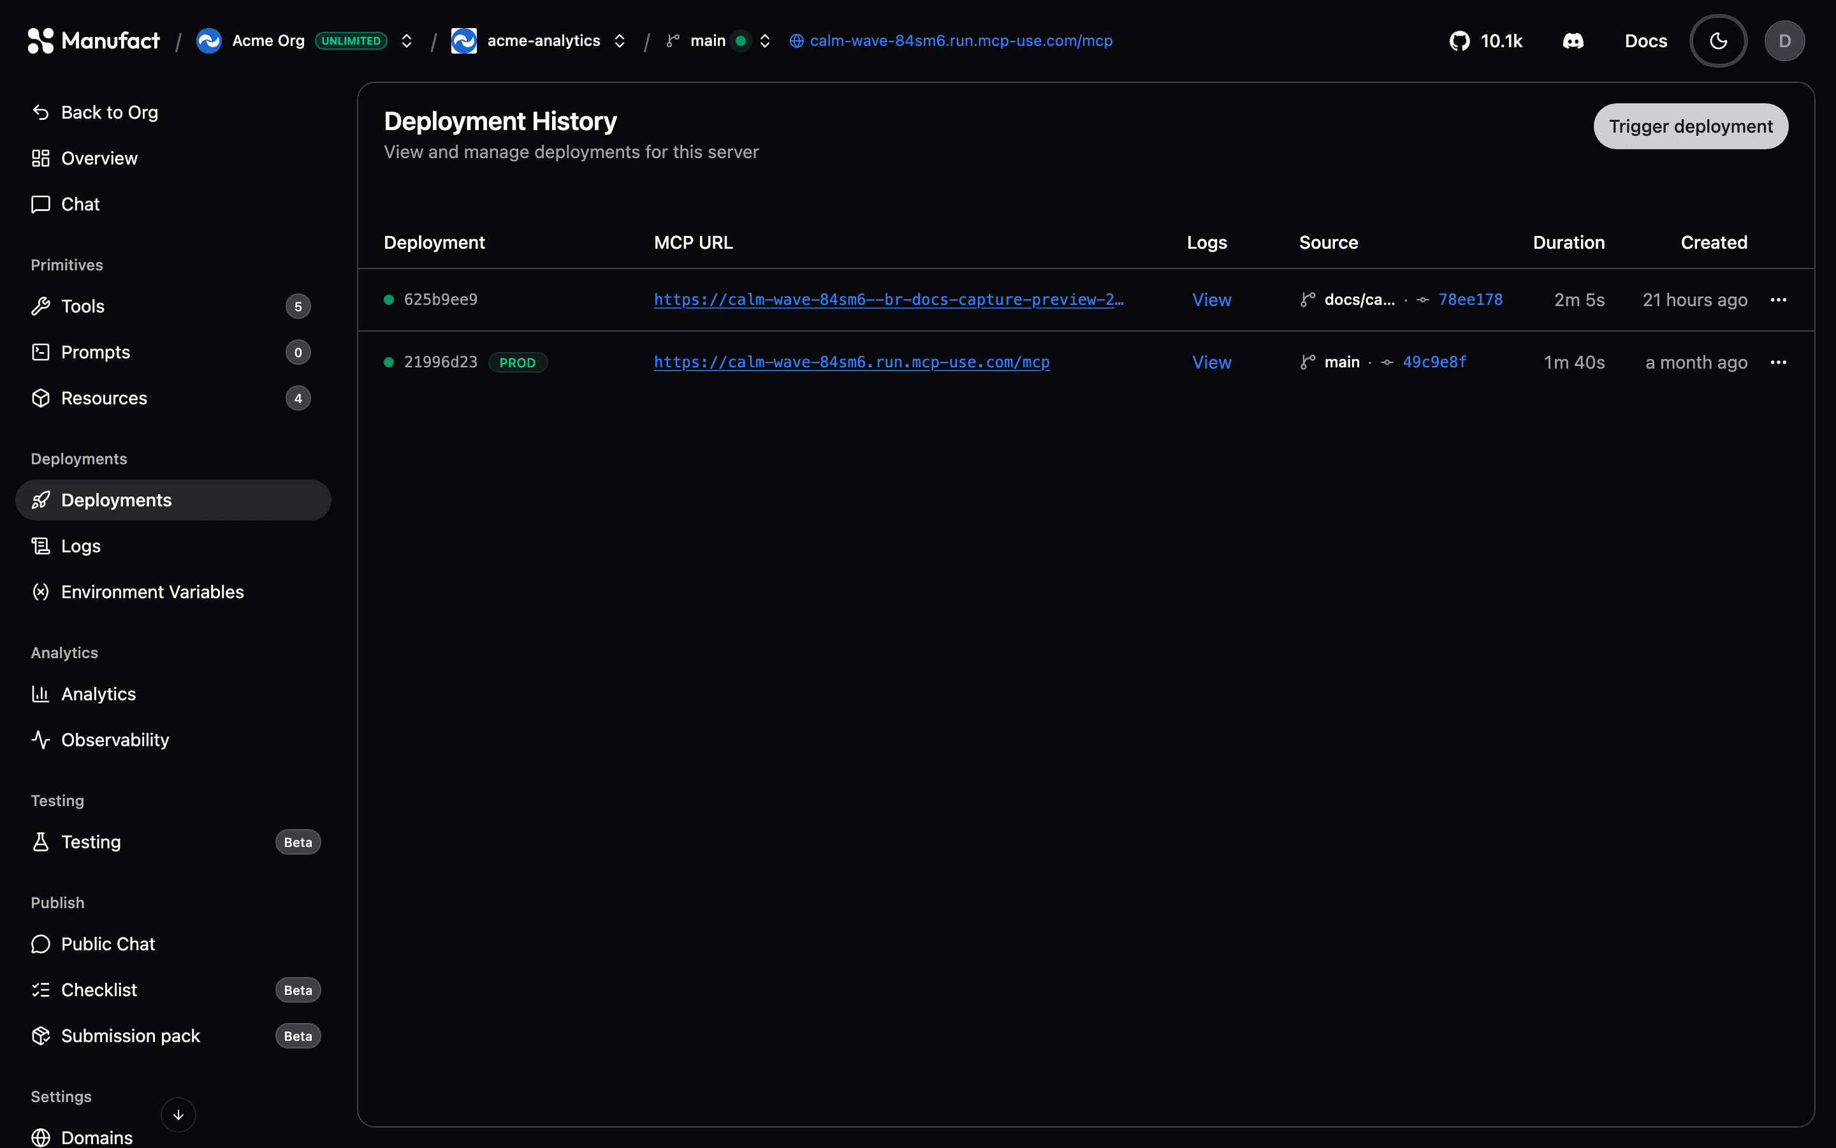Open Testing beta page
This screenshot has height=1148, width=1836.
pyautogui.click(x=173, y=842)
